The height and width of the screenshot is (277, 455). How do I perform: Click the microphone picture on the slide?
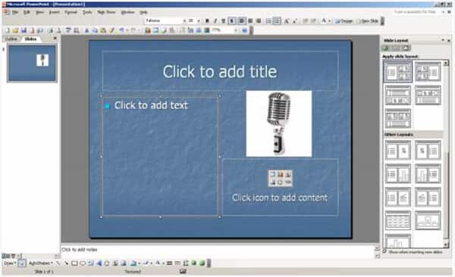(x=279, y=123)
